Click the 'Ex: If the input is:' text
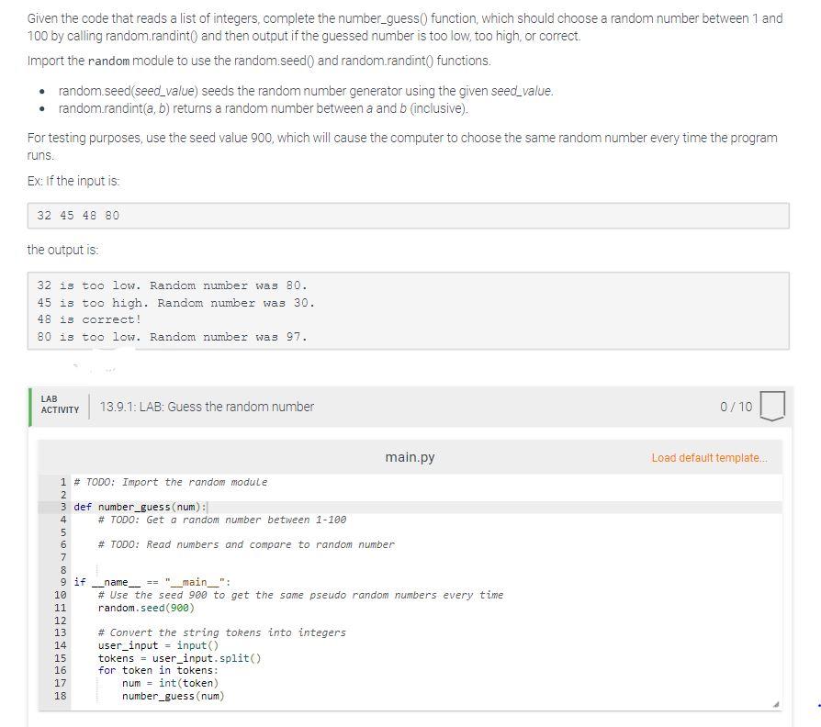821x727 pixels. point(73,181)
